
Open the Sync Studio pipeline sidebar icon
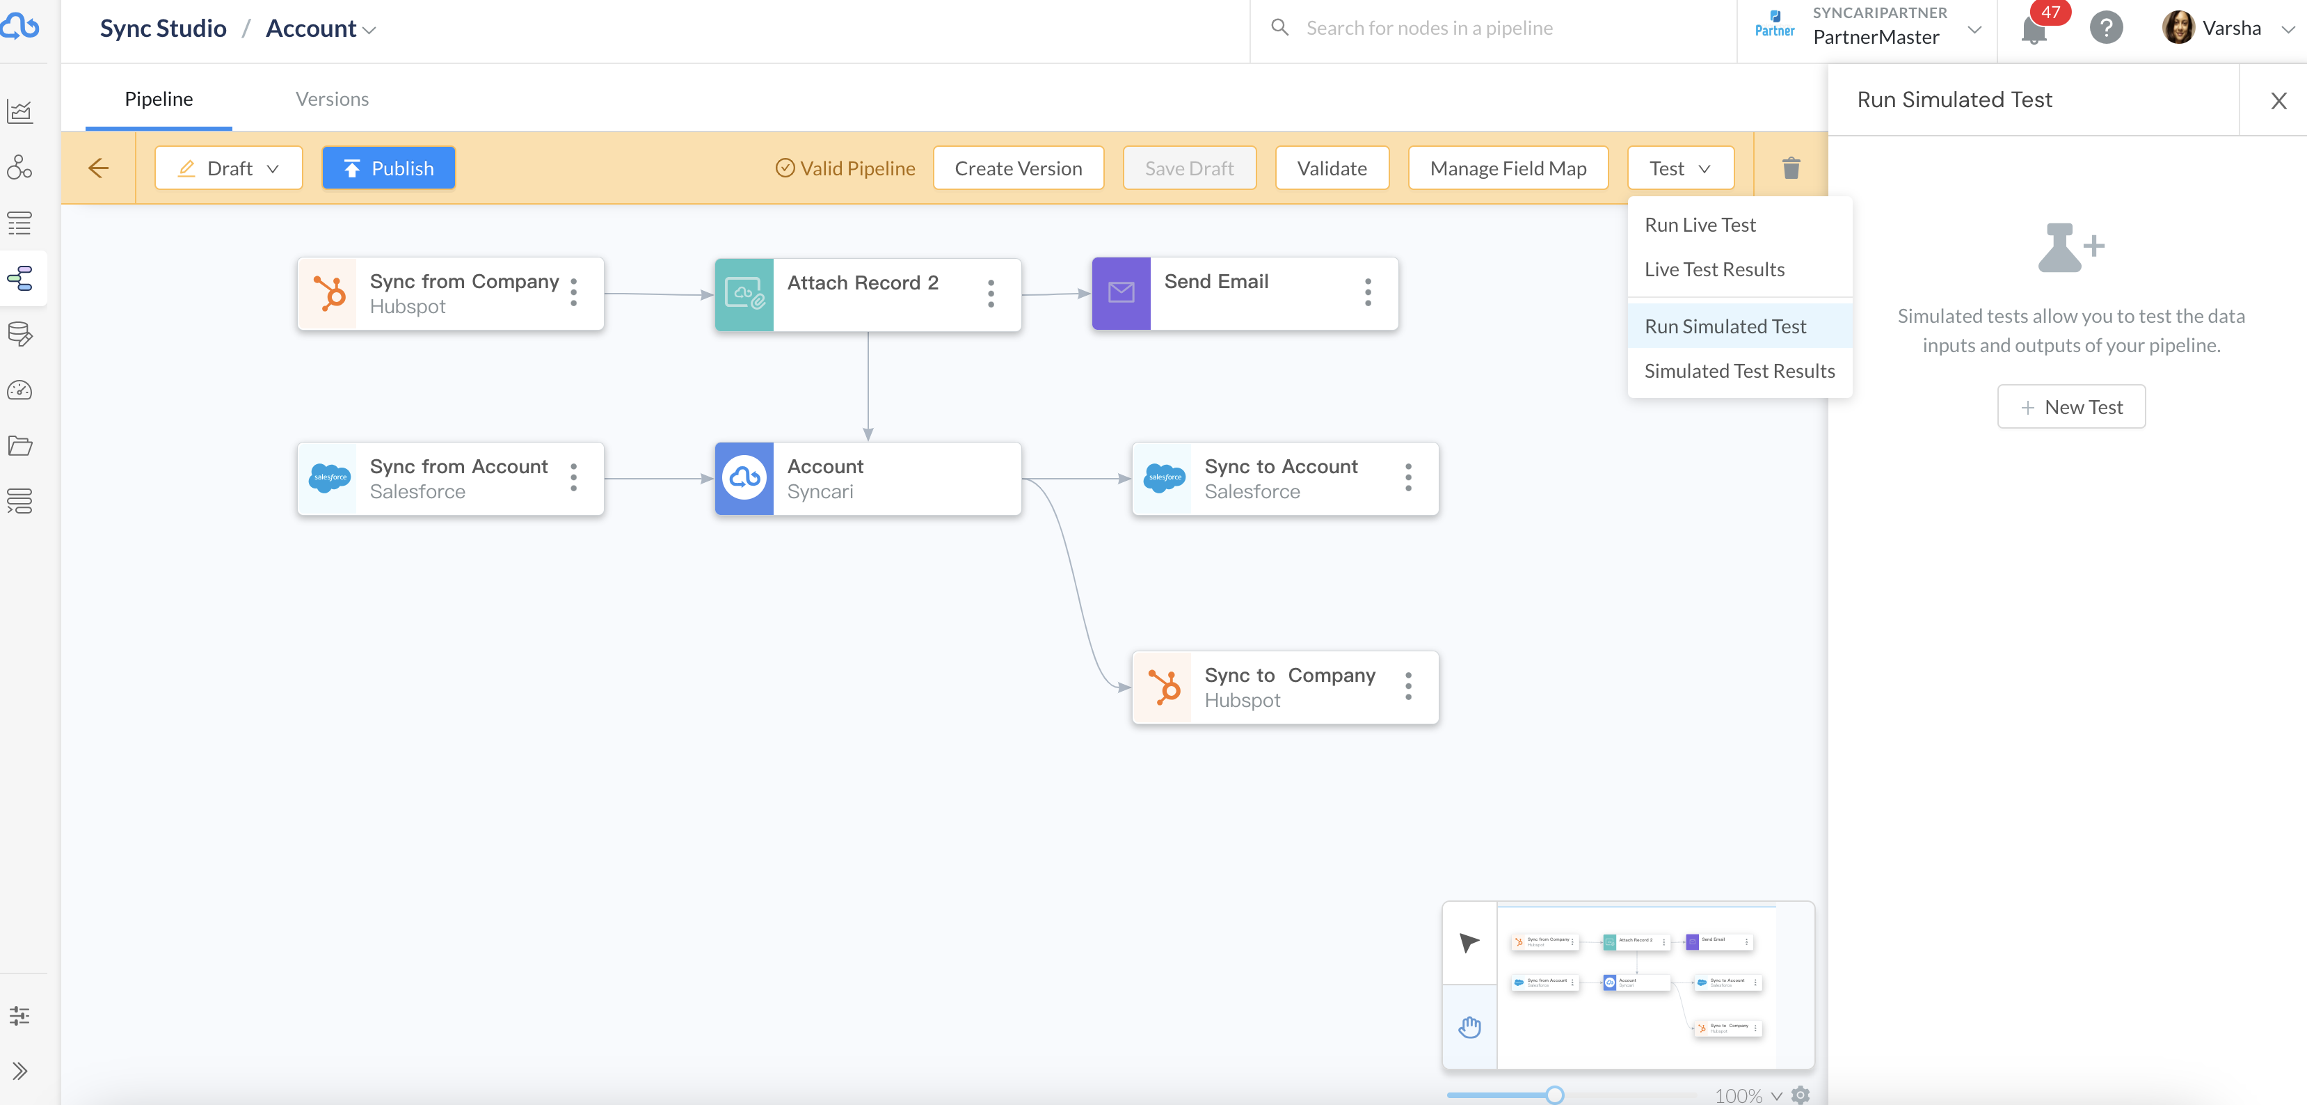[x=19, y=278]
